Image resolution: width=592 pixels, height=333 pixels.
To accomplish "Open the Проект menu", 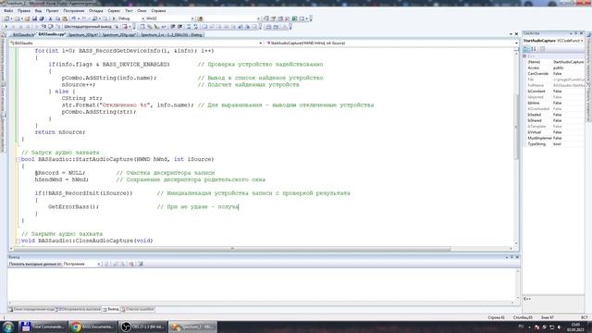I will click(52, 10).
